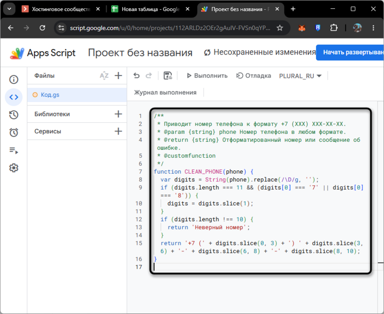Open Executions list icon in sidebar
The height and width of the screenshot is (314, 384).
tap(14, 151)
